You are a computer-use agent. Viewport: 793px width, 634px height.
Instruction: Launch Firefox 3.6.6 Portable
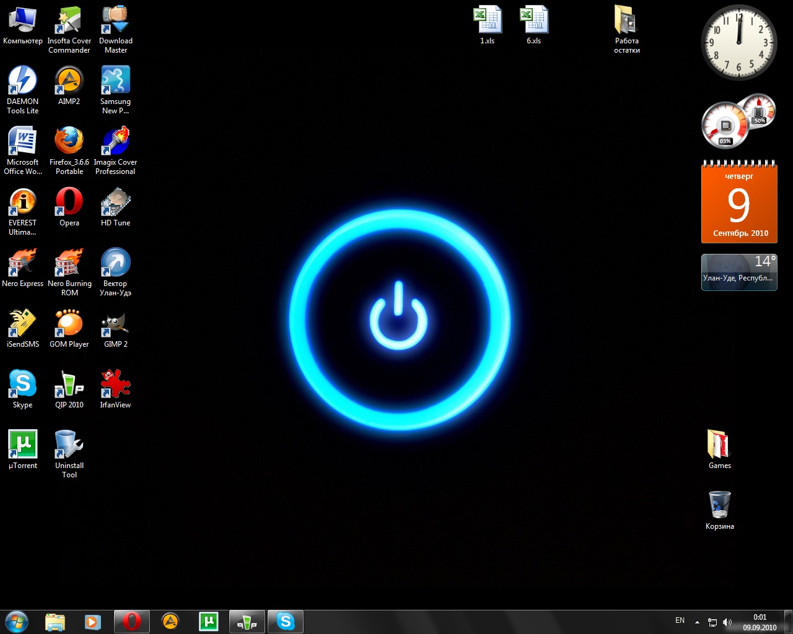(69, 141)
